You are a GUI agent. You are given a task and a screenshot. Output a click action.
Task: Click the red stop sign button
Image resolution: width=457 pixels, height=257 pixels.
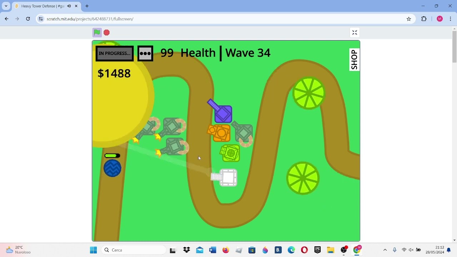click(x=106, y=32)
